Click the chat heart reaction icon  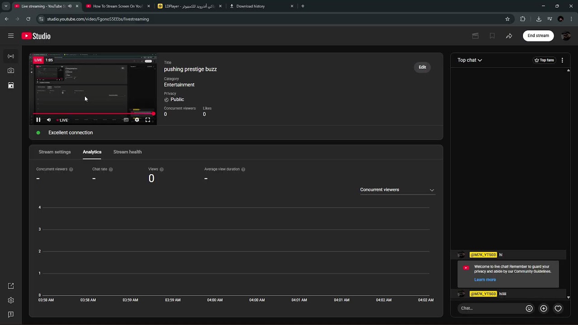tap(558, 309)
